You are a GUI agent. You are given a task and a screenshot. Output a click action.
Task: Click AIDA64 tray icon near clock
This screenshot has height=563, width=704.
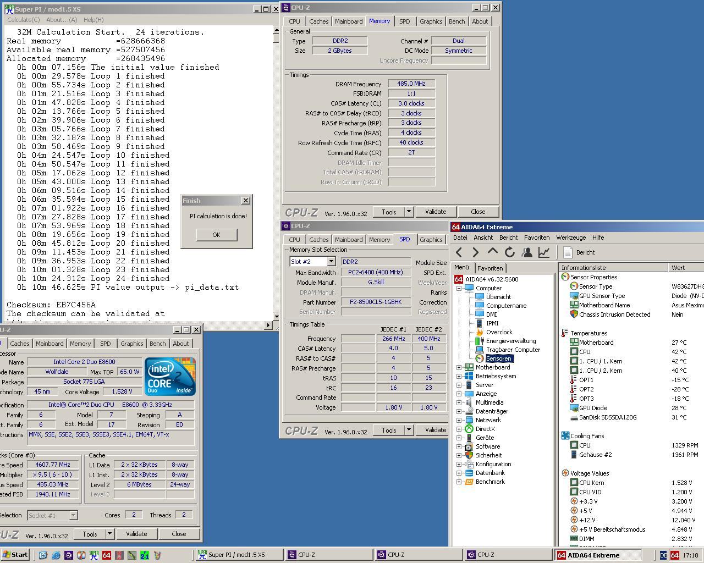pyautogui.click(x=674, y=555)
